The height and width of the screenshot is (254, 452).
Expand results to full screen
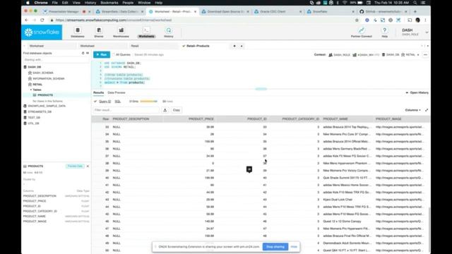[x=427, y=110]
